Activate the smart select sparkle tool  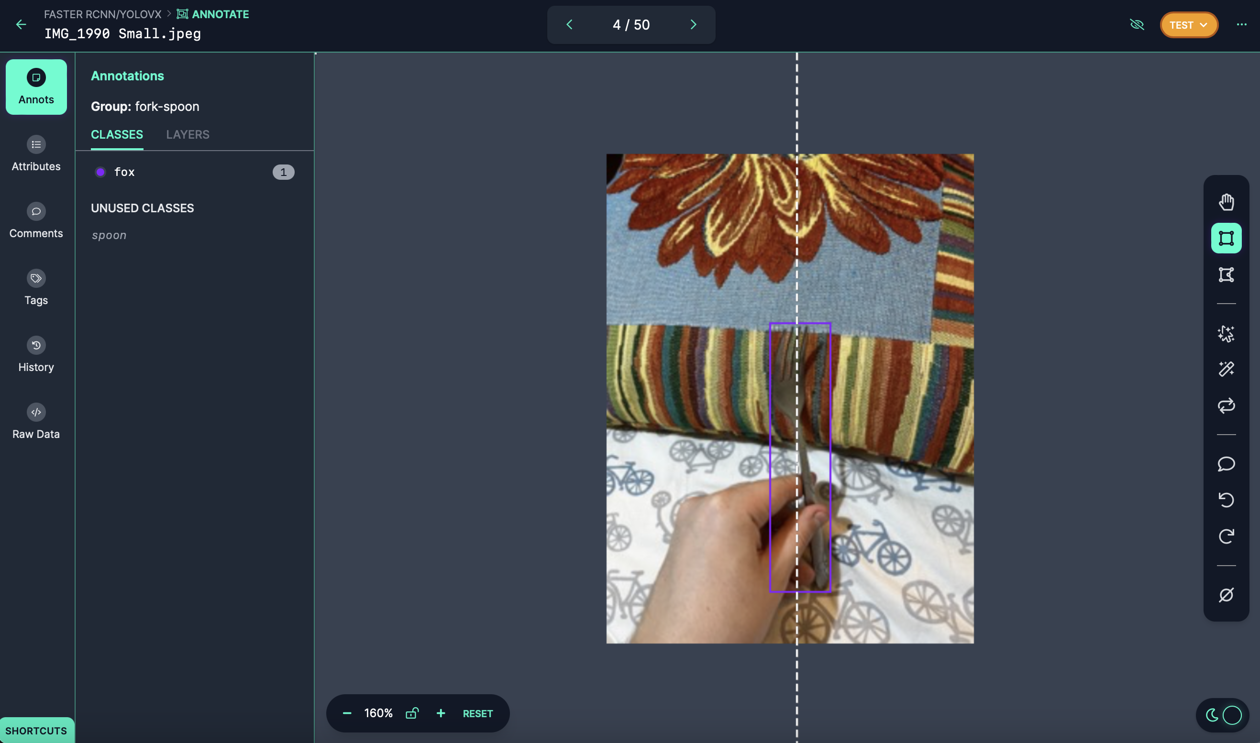tap(1226, 333)
